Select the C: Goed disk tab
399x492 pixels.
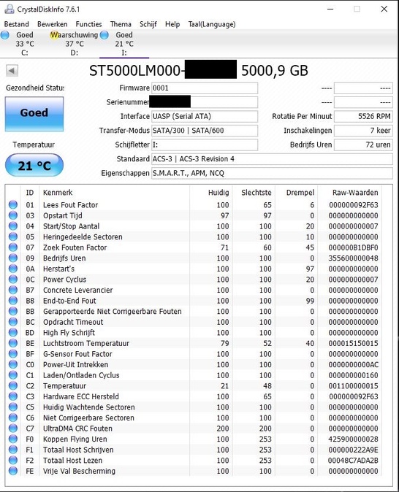[25, 44]
